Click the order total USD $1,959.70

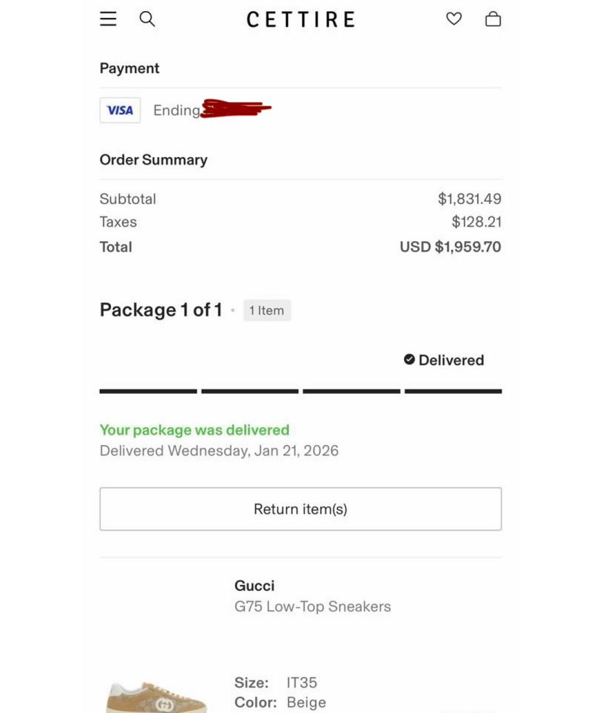(x=450, y=247)
